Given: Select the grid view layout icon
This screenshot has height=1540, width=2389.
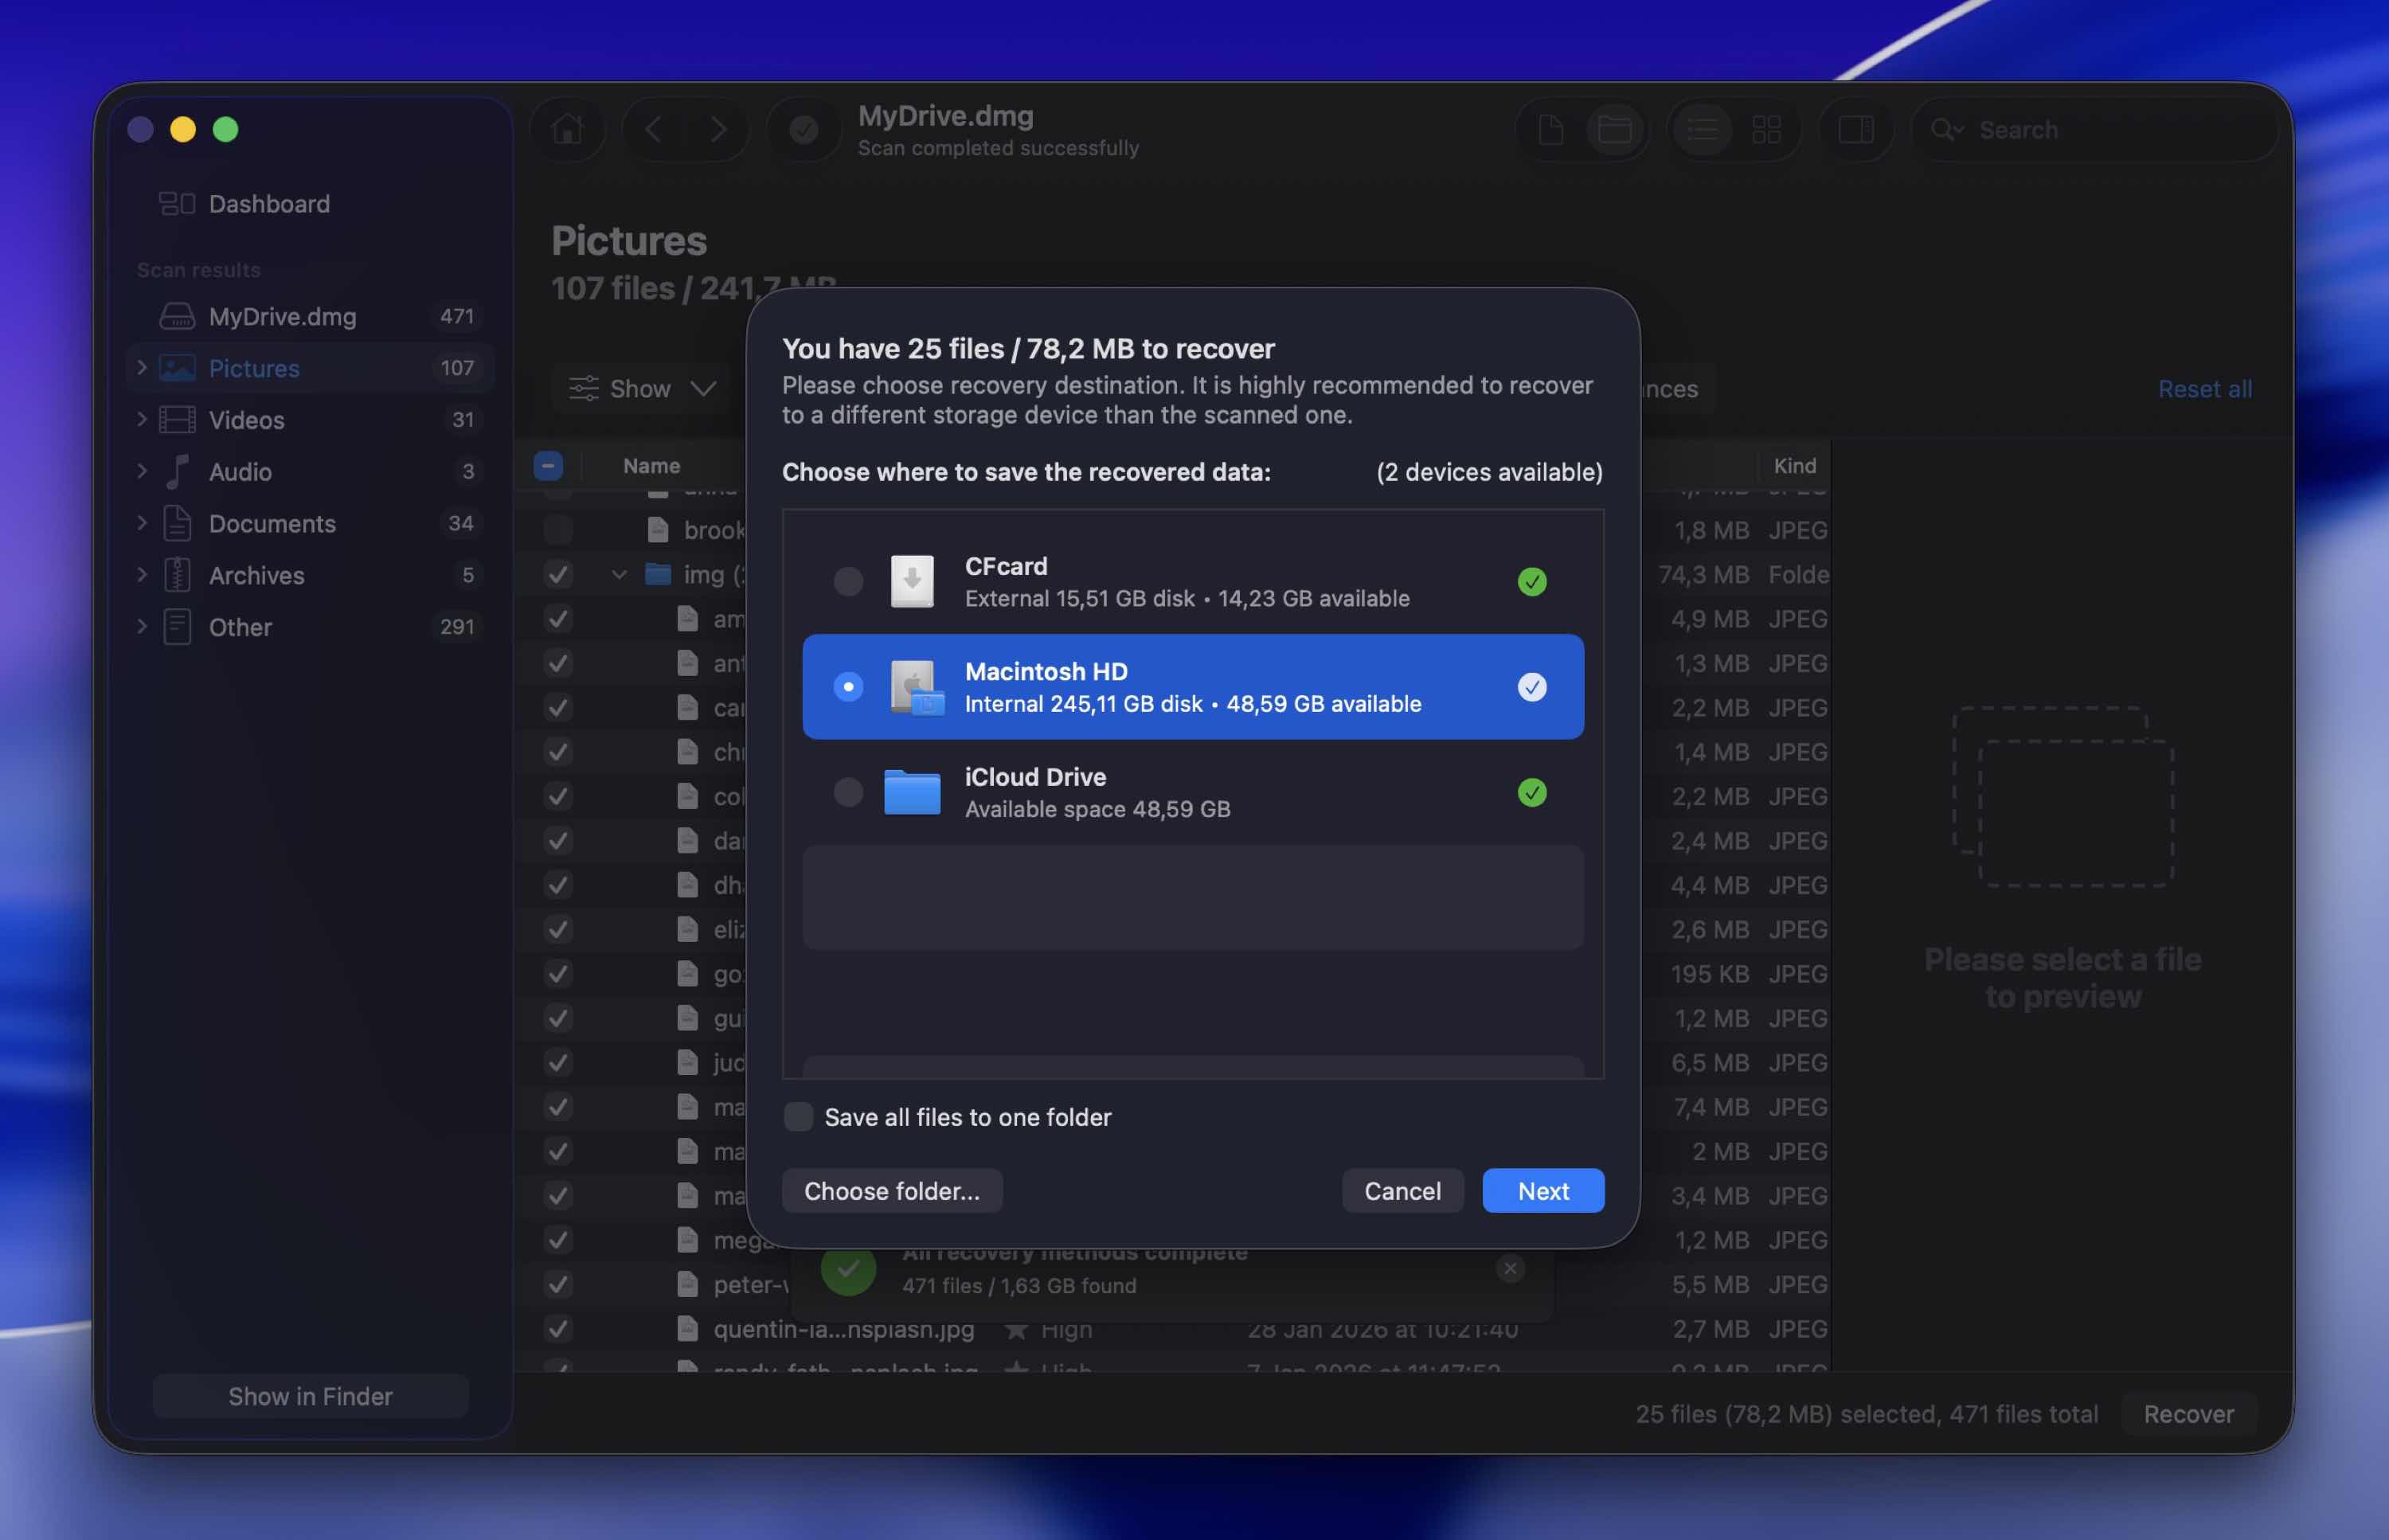Looking at the screenshot, I should pos(1766,130).
